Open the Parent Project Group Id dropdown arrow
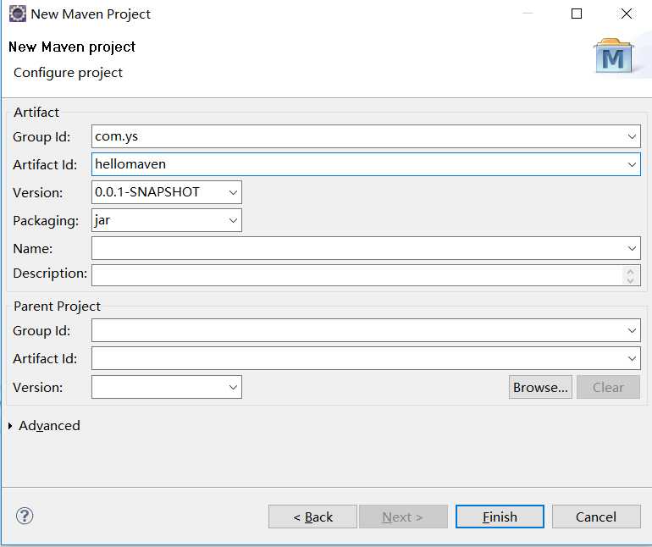The height and width of the screenshot is (547, 652). tap(632, 331)
